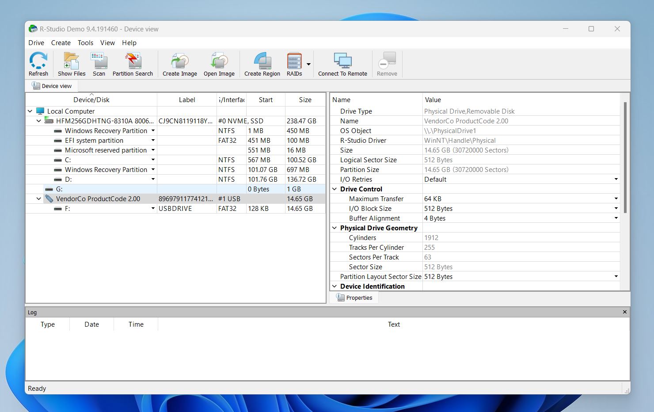The image size is (654, 412).
Task: Select the Create Region tool
Action: coord(262,64)
